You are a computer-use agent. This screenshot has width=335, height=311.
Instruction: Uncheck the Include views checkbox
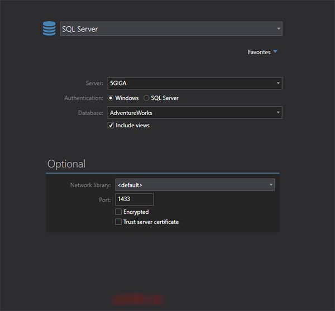pos(111,125)
